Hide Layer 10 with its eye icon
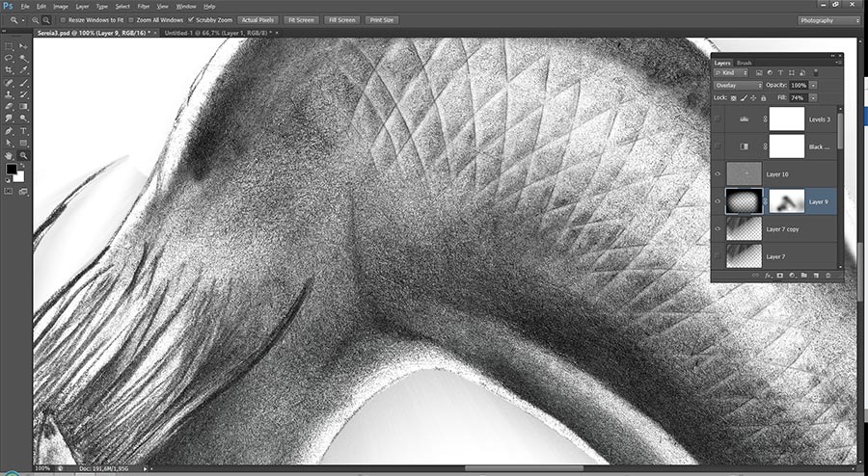Screen dimensions: 868x476 click(x=719, y=173)
